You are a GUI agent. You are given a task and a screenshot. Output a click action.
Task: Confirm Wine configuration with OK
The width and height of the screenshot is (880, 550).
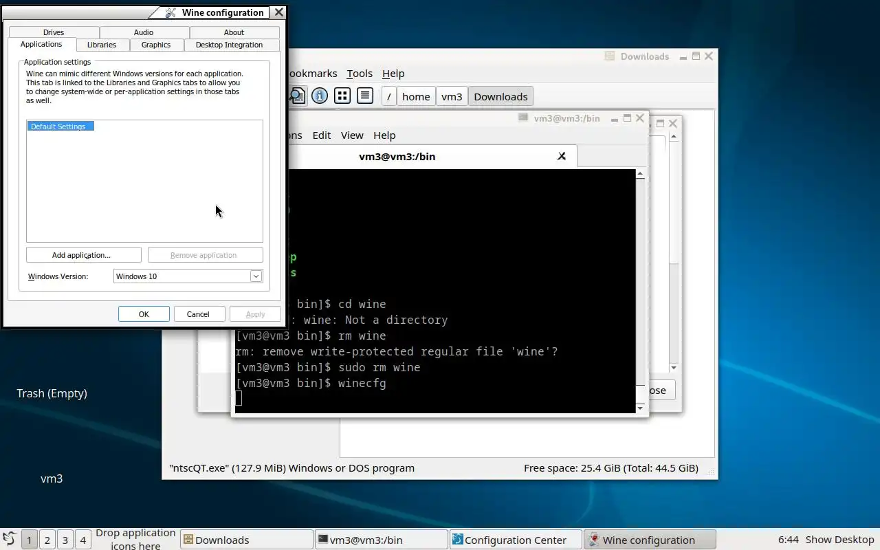coord(144,314)
